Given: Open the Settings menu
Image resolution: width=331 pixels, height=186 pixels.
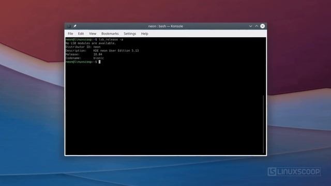Looking at the screenshot, I should [x=130, y=34].
